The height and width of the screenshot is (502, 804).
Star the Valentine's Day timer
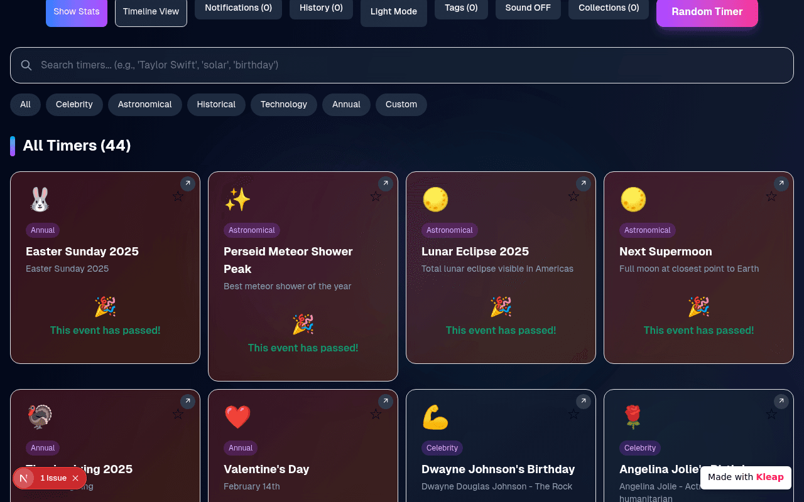point(376,414)
